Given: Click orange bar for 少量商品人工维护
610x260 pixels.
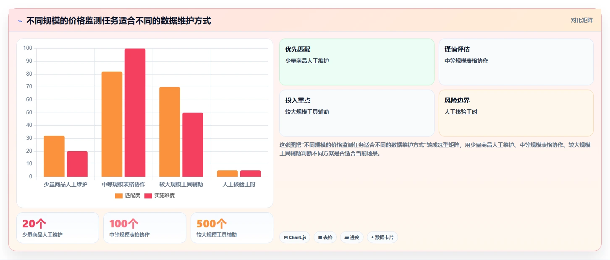Looking at the screenshot, I should pyautogui.click(x=54, y=156).
